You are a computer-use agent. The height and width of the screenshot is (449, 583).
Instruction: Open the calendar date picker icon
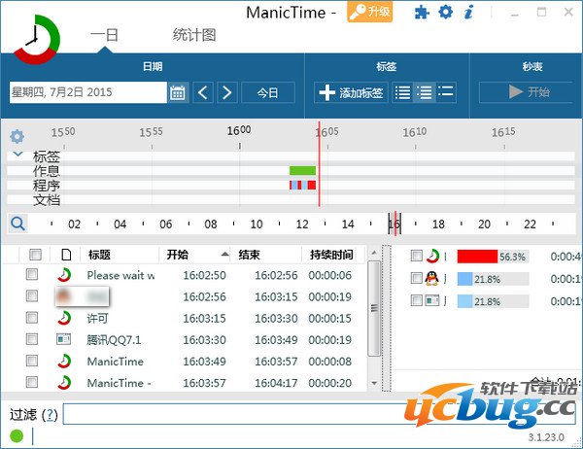178,92
